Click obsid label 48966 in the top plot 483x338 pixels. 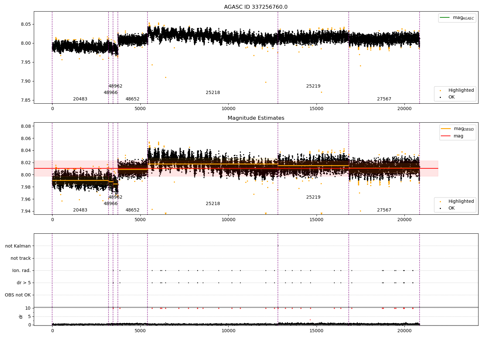110,93
